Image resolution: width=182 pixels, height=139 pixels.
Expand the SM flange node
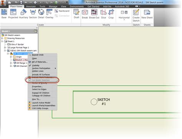(x=11, y=63)
